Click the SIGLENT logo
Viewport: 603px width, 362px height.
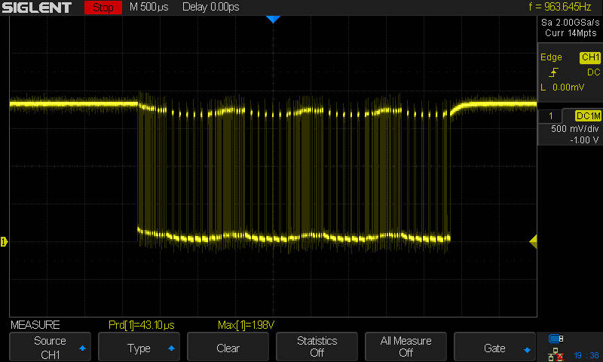coord(37,8)
